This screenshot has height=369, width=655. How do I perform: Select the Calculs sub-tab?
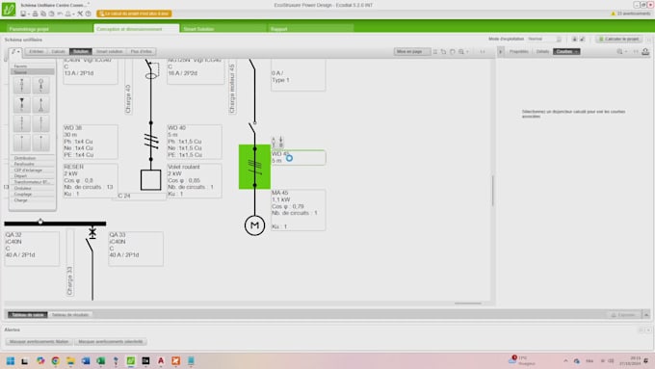click(x=58, y=51)
